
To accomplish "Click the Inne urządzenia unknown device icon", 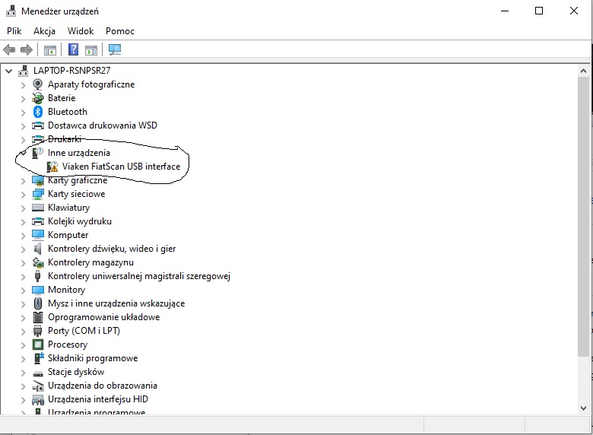I will pos(38,153).
